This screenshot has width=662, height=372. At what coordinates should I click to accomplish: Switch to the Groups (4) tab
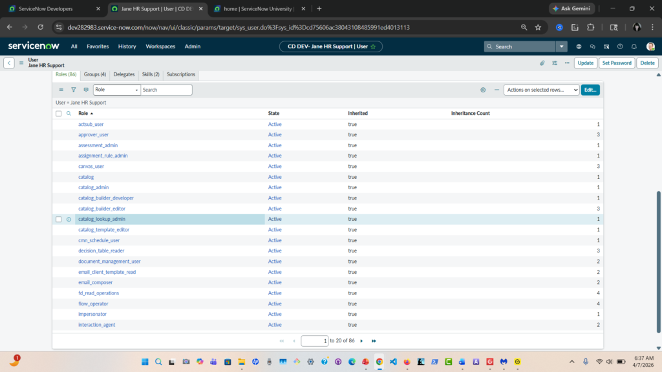pyautogui.click(x=95, y=74)
